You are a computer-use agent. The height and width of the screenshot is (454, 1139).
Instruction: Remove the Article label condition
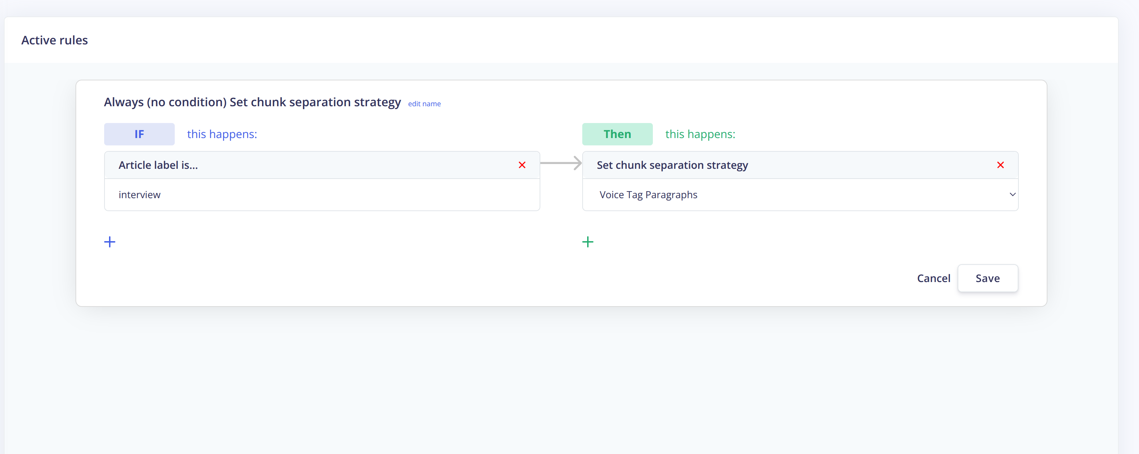click(522, 165)
